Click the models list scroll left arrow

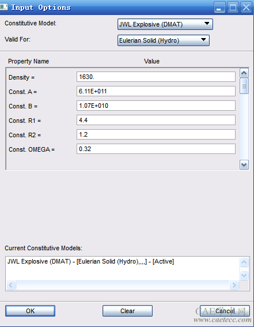(11, 285)
